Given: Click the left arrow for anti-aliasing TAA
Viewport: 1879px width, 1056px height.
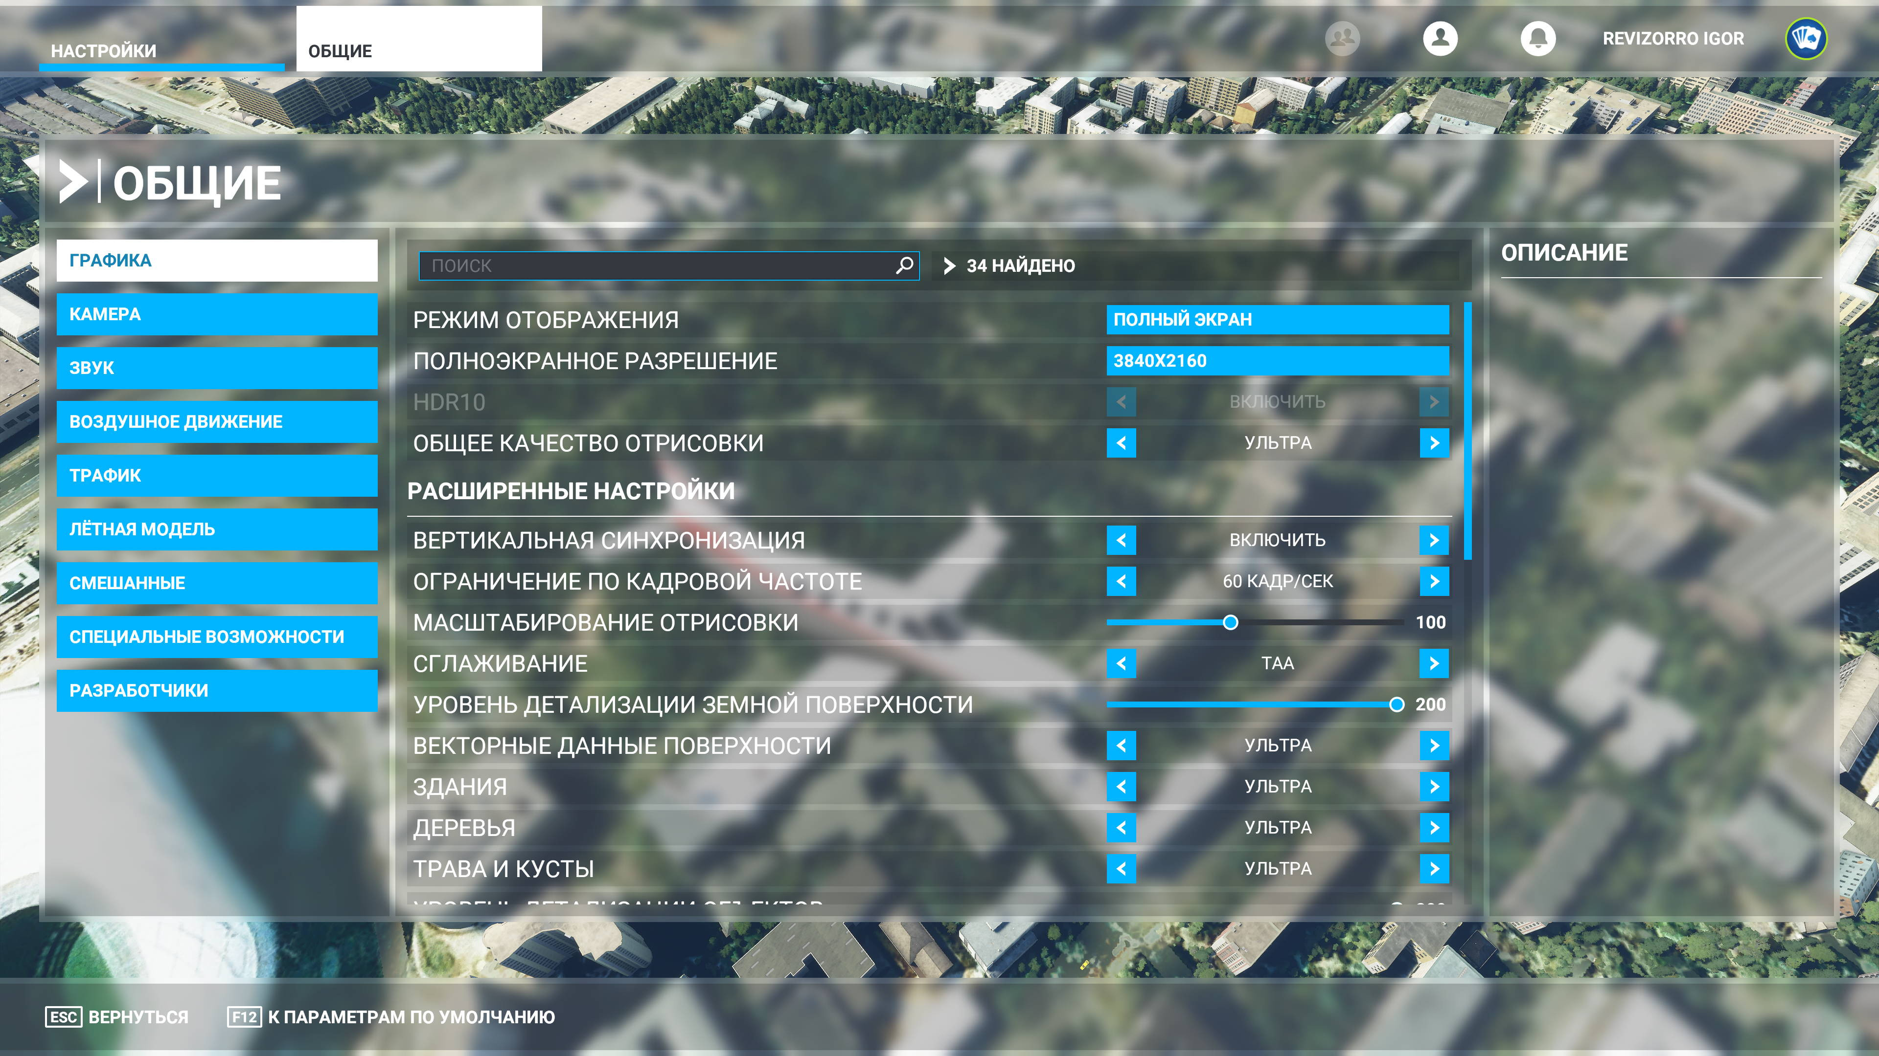Looking at the screenshot, I should (1121, 663).
